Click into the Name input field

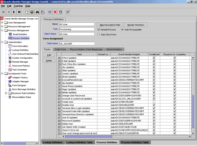coord(77,24)
